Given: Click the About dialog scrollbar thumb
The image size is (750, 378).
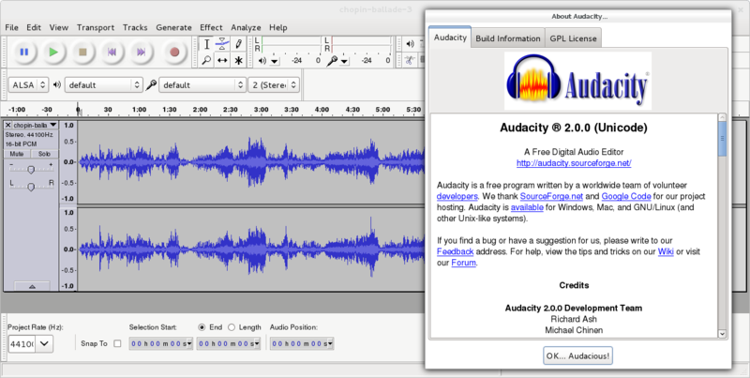Looking at the screenshot, I should [722, 139].
